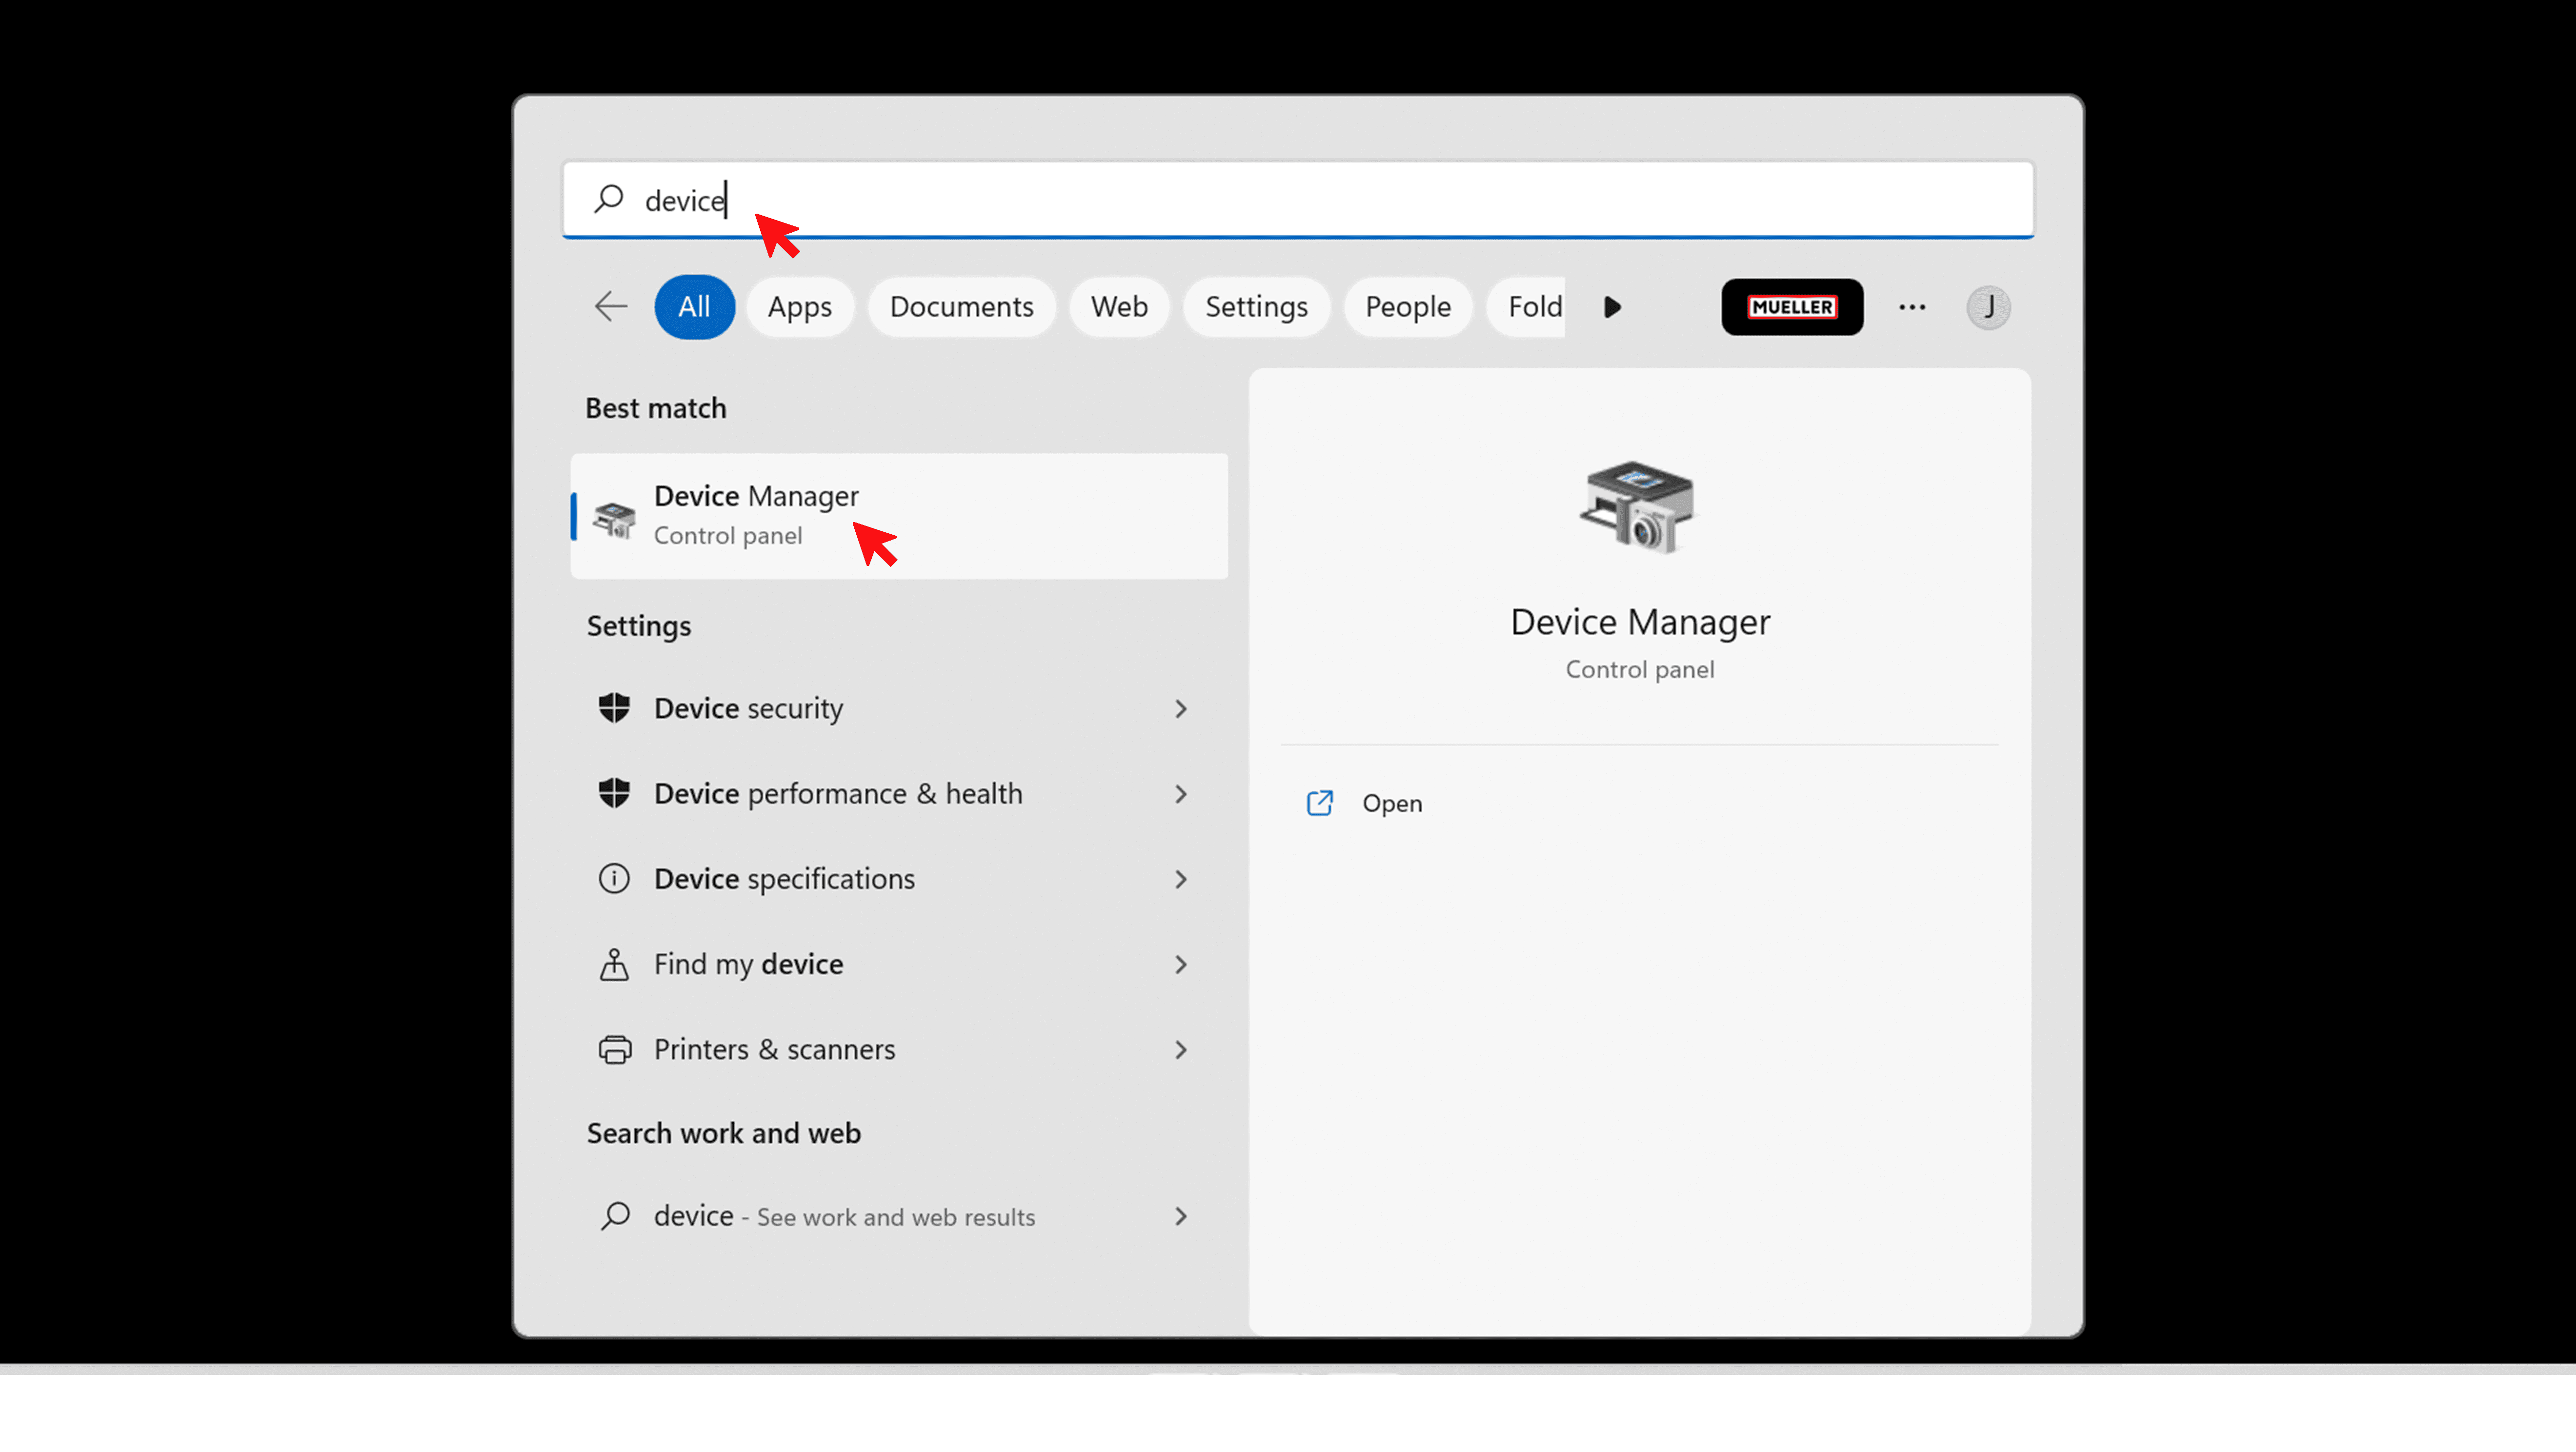Screen dimensions: 2576x1452
Task: Switch to the Web filter tab
Action: click(1119, 306)
